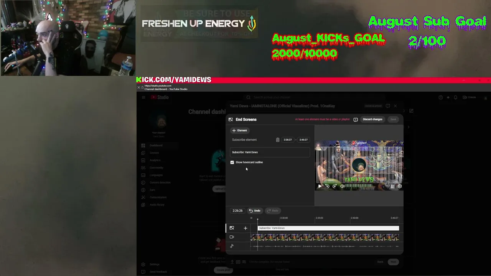Edit the element end time 2:46:27
The image size is (491, 276).
303,140
